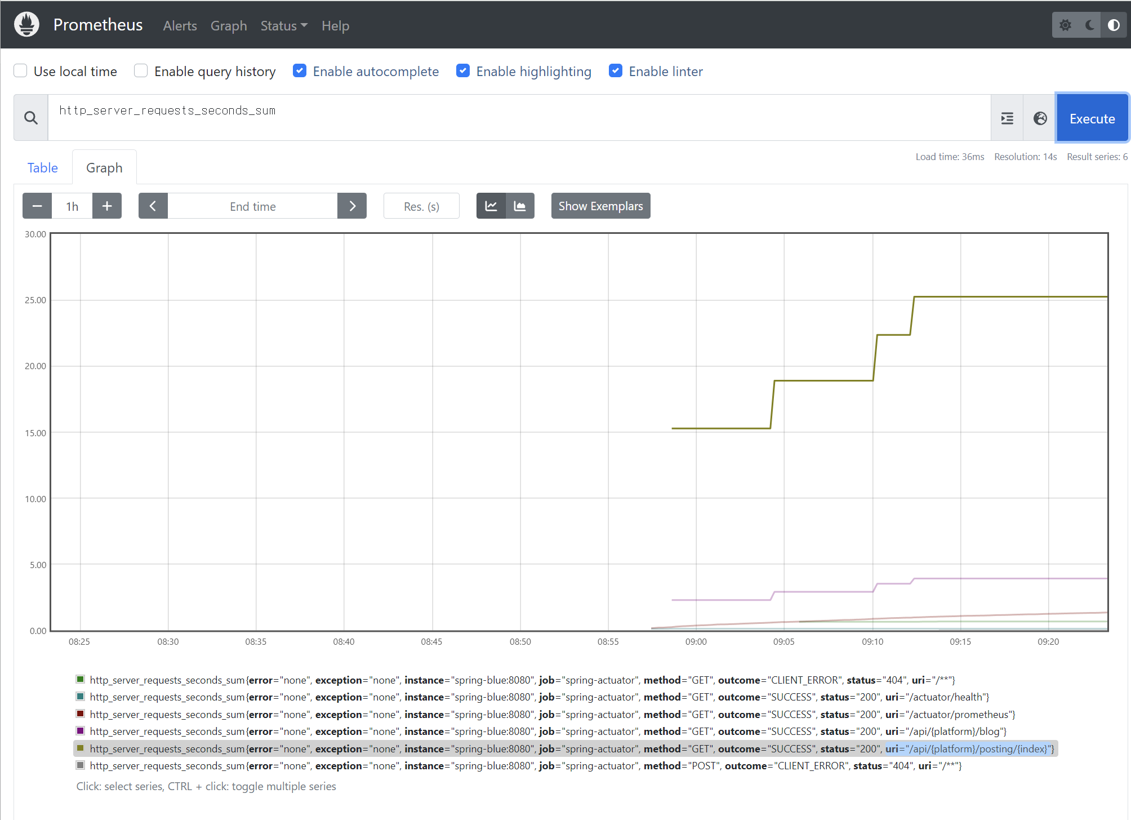1131x820 pixels.
Task: Move end time forward with arrow
Action: tap(352, 206)
